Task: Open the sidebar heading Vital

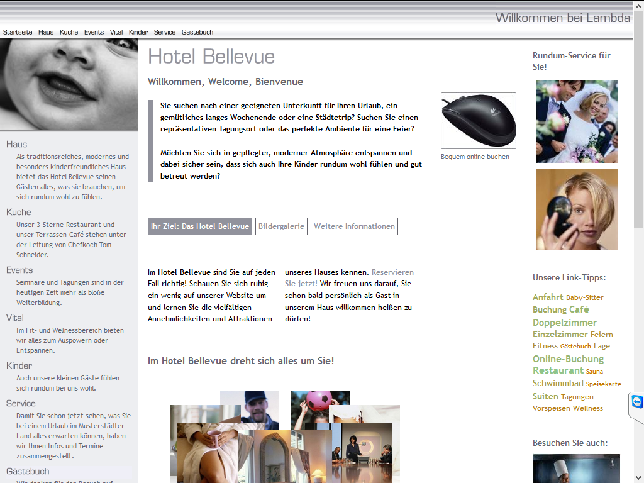Action: click(x=15, y=318)
